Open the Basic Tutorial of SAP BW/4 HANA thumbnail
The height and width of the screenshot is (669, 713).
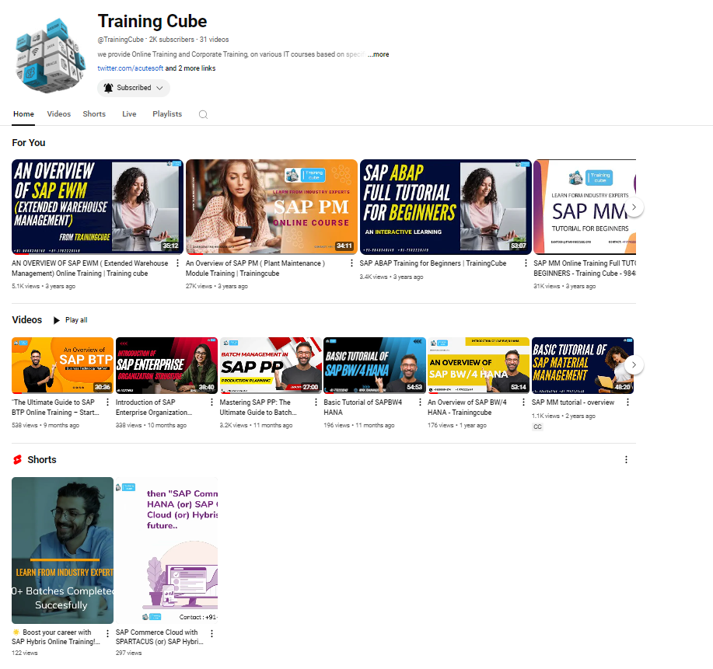pyautogui.click(x=374, y=365)
